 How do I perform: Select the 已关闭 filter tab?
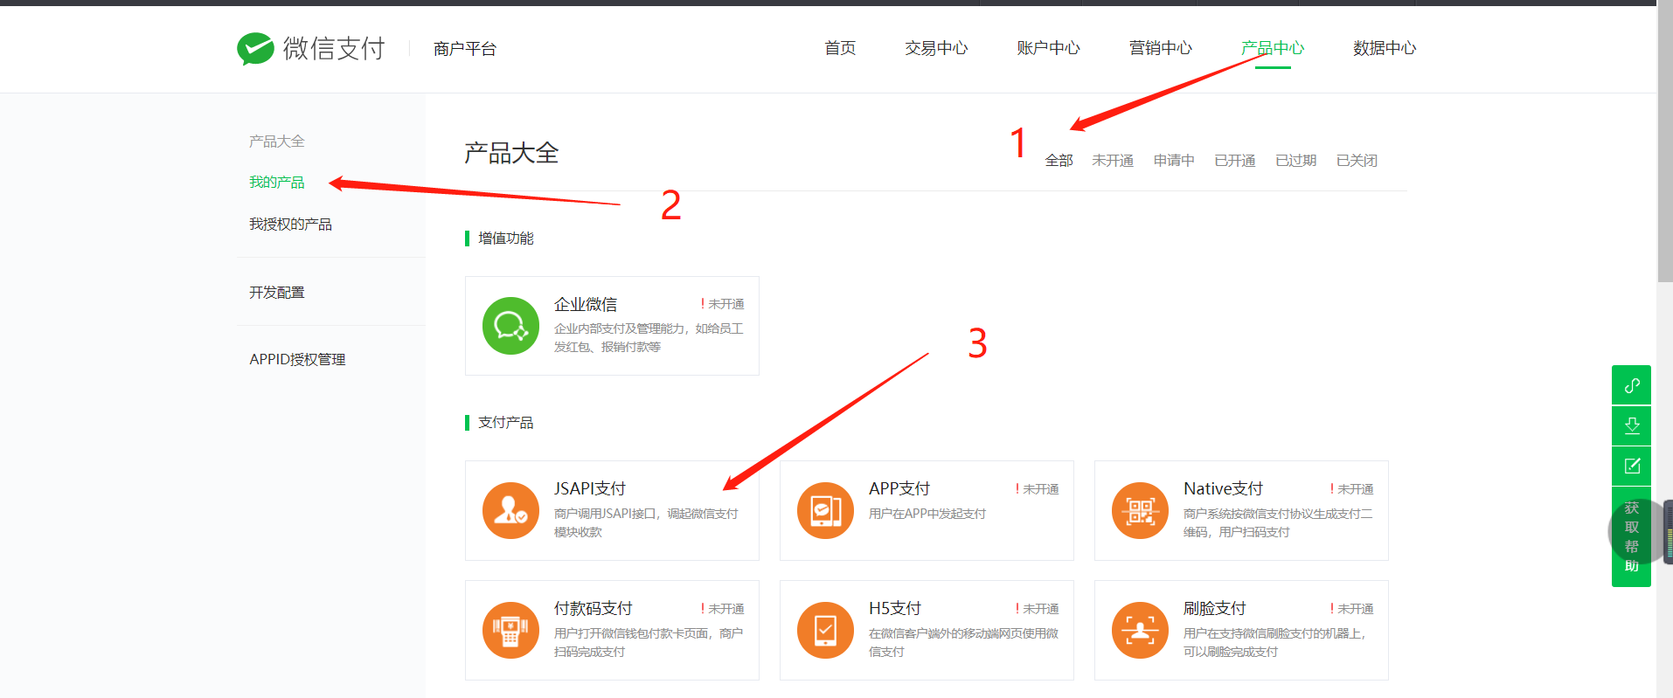(x=1357, y=161)
